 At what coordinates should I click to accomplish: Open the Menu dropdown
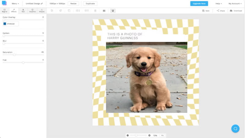tap(15, 3)
